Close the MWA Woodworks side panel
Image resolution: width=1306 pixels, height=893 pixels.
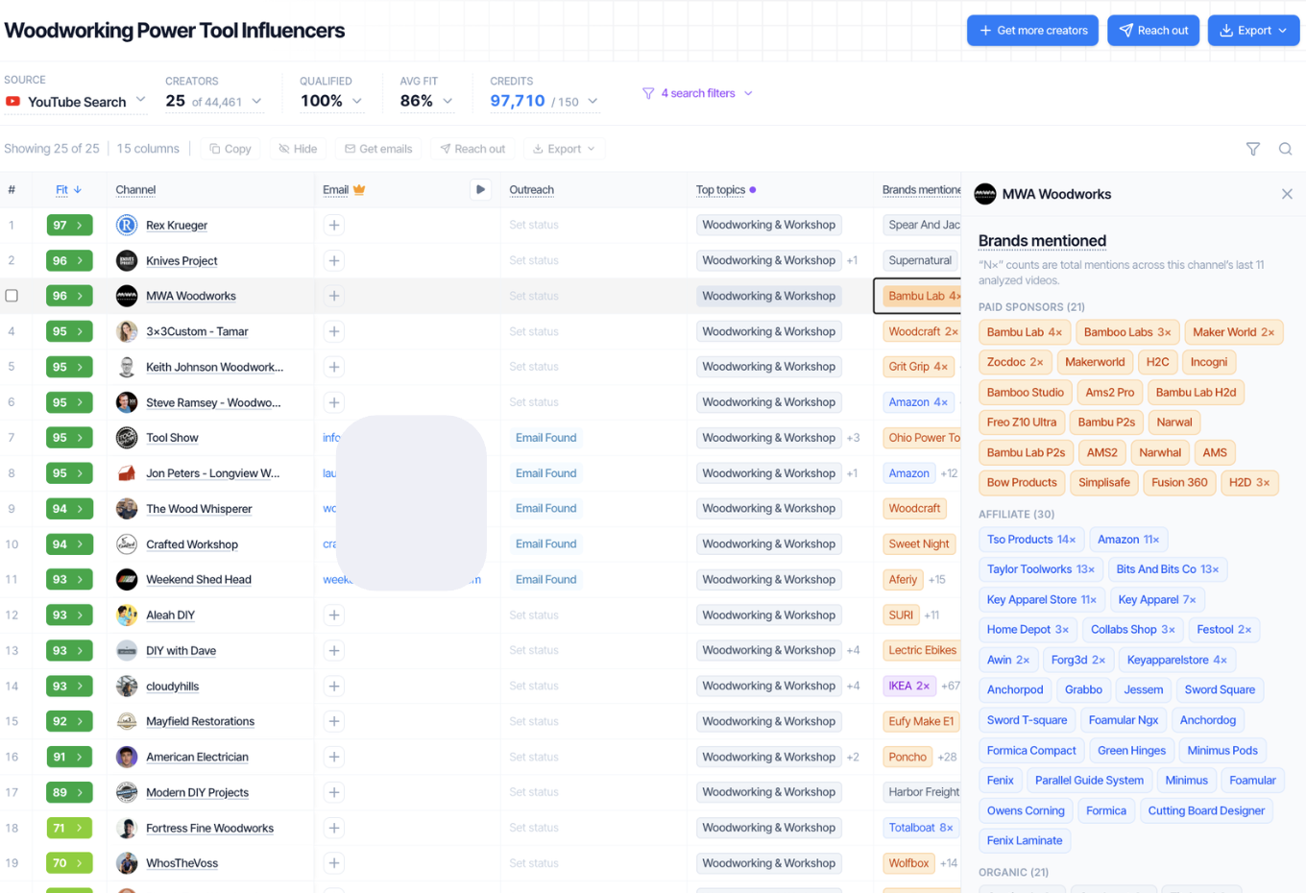point(1287,194)
